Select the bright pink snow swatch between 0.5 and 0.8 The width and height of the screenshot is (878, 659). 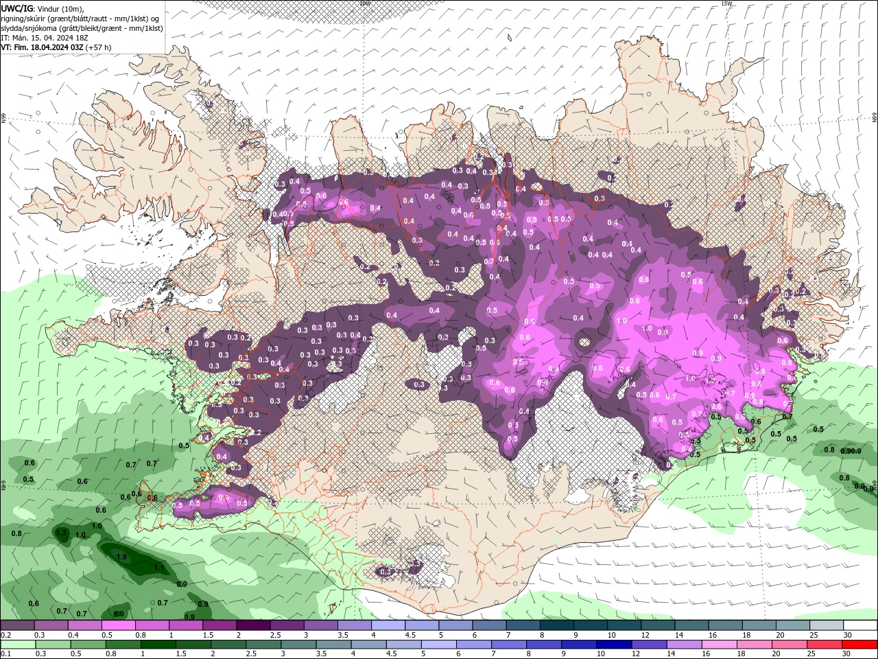[x=118, y=625]
